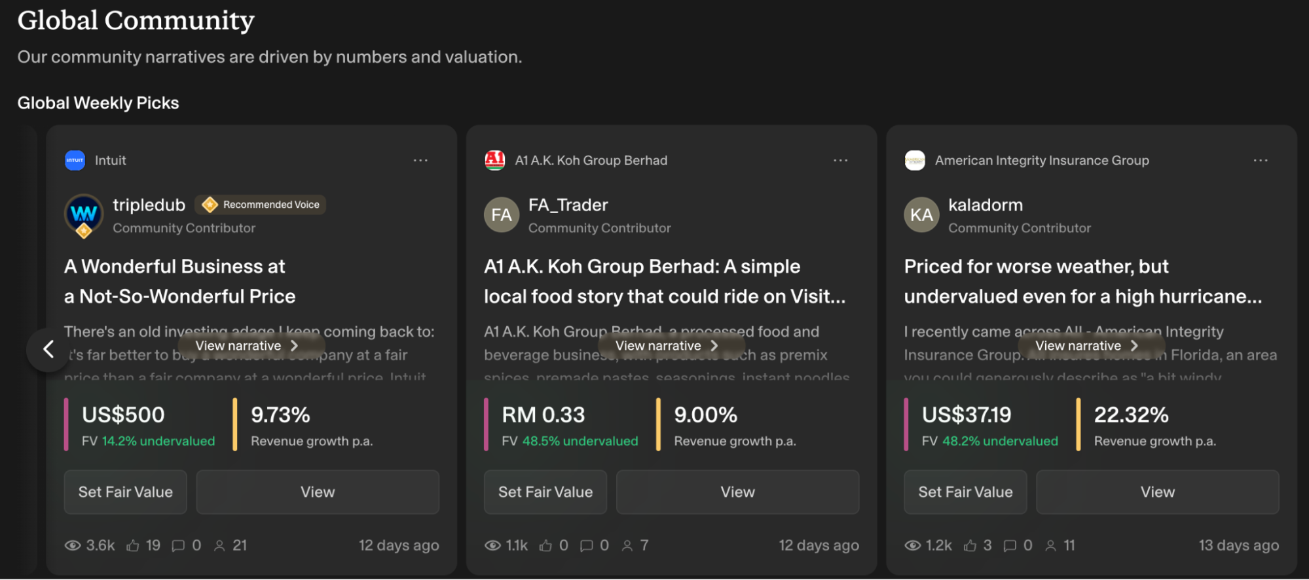Open the three-dot menu on Intuit card
Screen dimensions: 1309x580
pyautogui.click(x=420, y=160)
